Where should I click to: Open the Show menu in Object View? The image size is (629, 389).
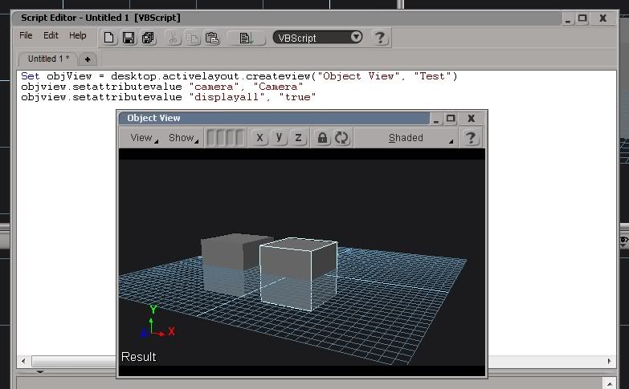point(183,138)
